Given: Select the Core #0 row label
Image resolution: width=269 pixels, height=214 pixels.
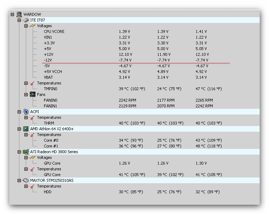Looking at the screenshot, I should coord(51,140).
